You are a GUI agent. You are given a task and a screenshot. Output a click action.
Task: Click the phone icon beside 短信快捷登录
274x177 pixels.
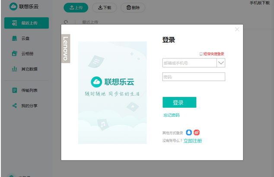(x=201, y=54)
